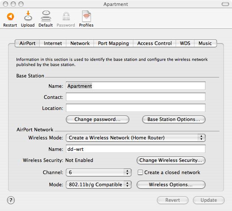The width and height of the screenshot is (232, 211).
Task: Click the 'Not Enabled' wireless security value
Action: click(x=79, y=160)
